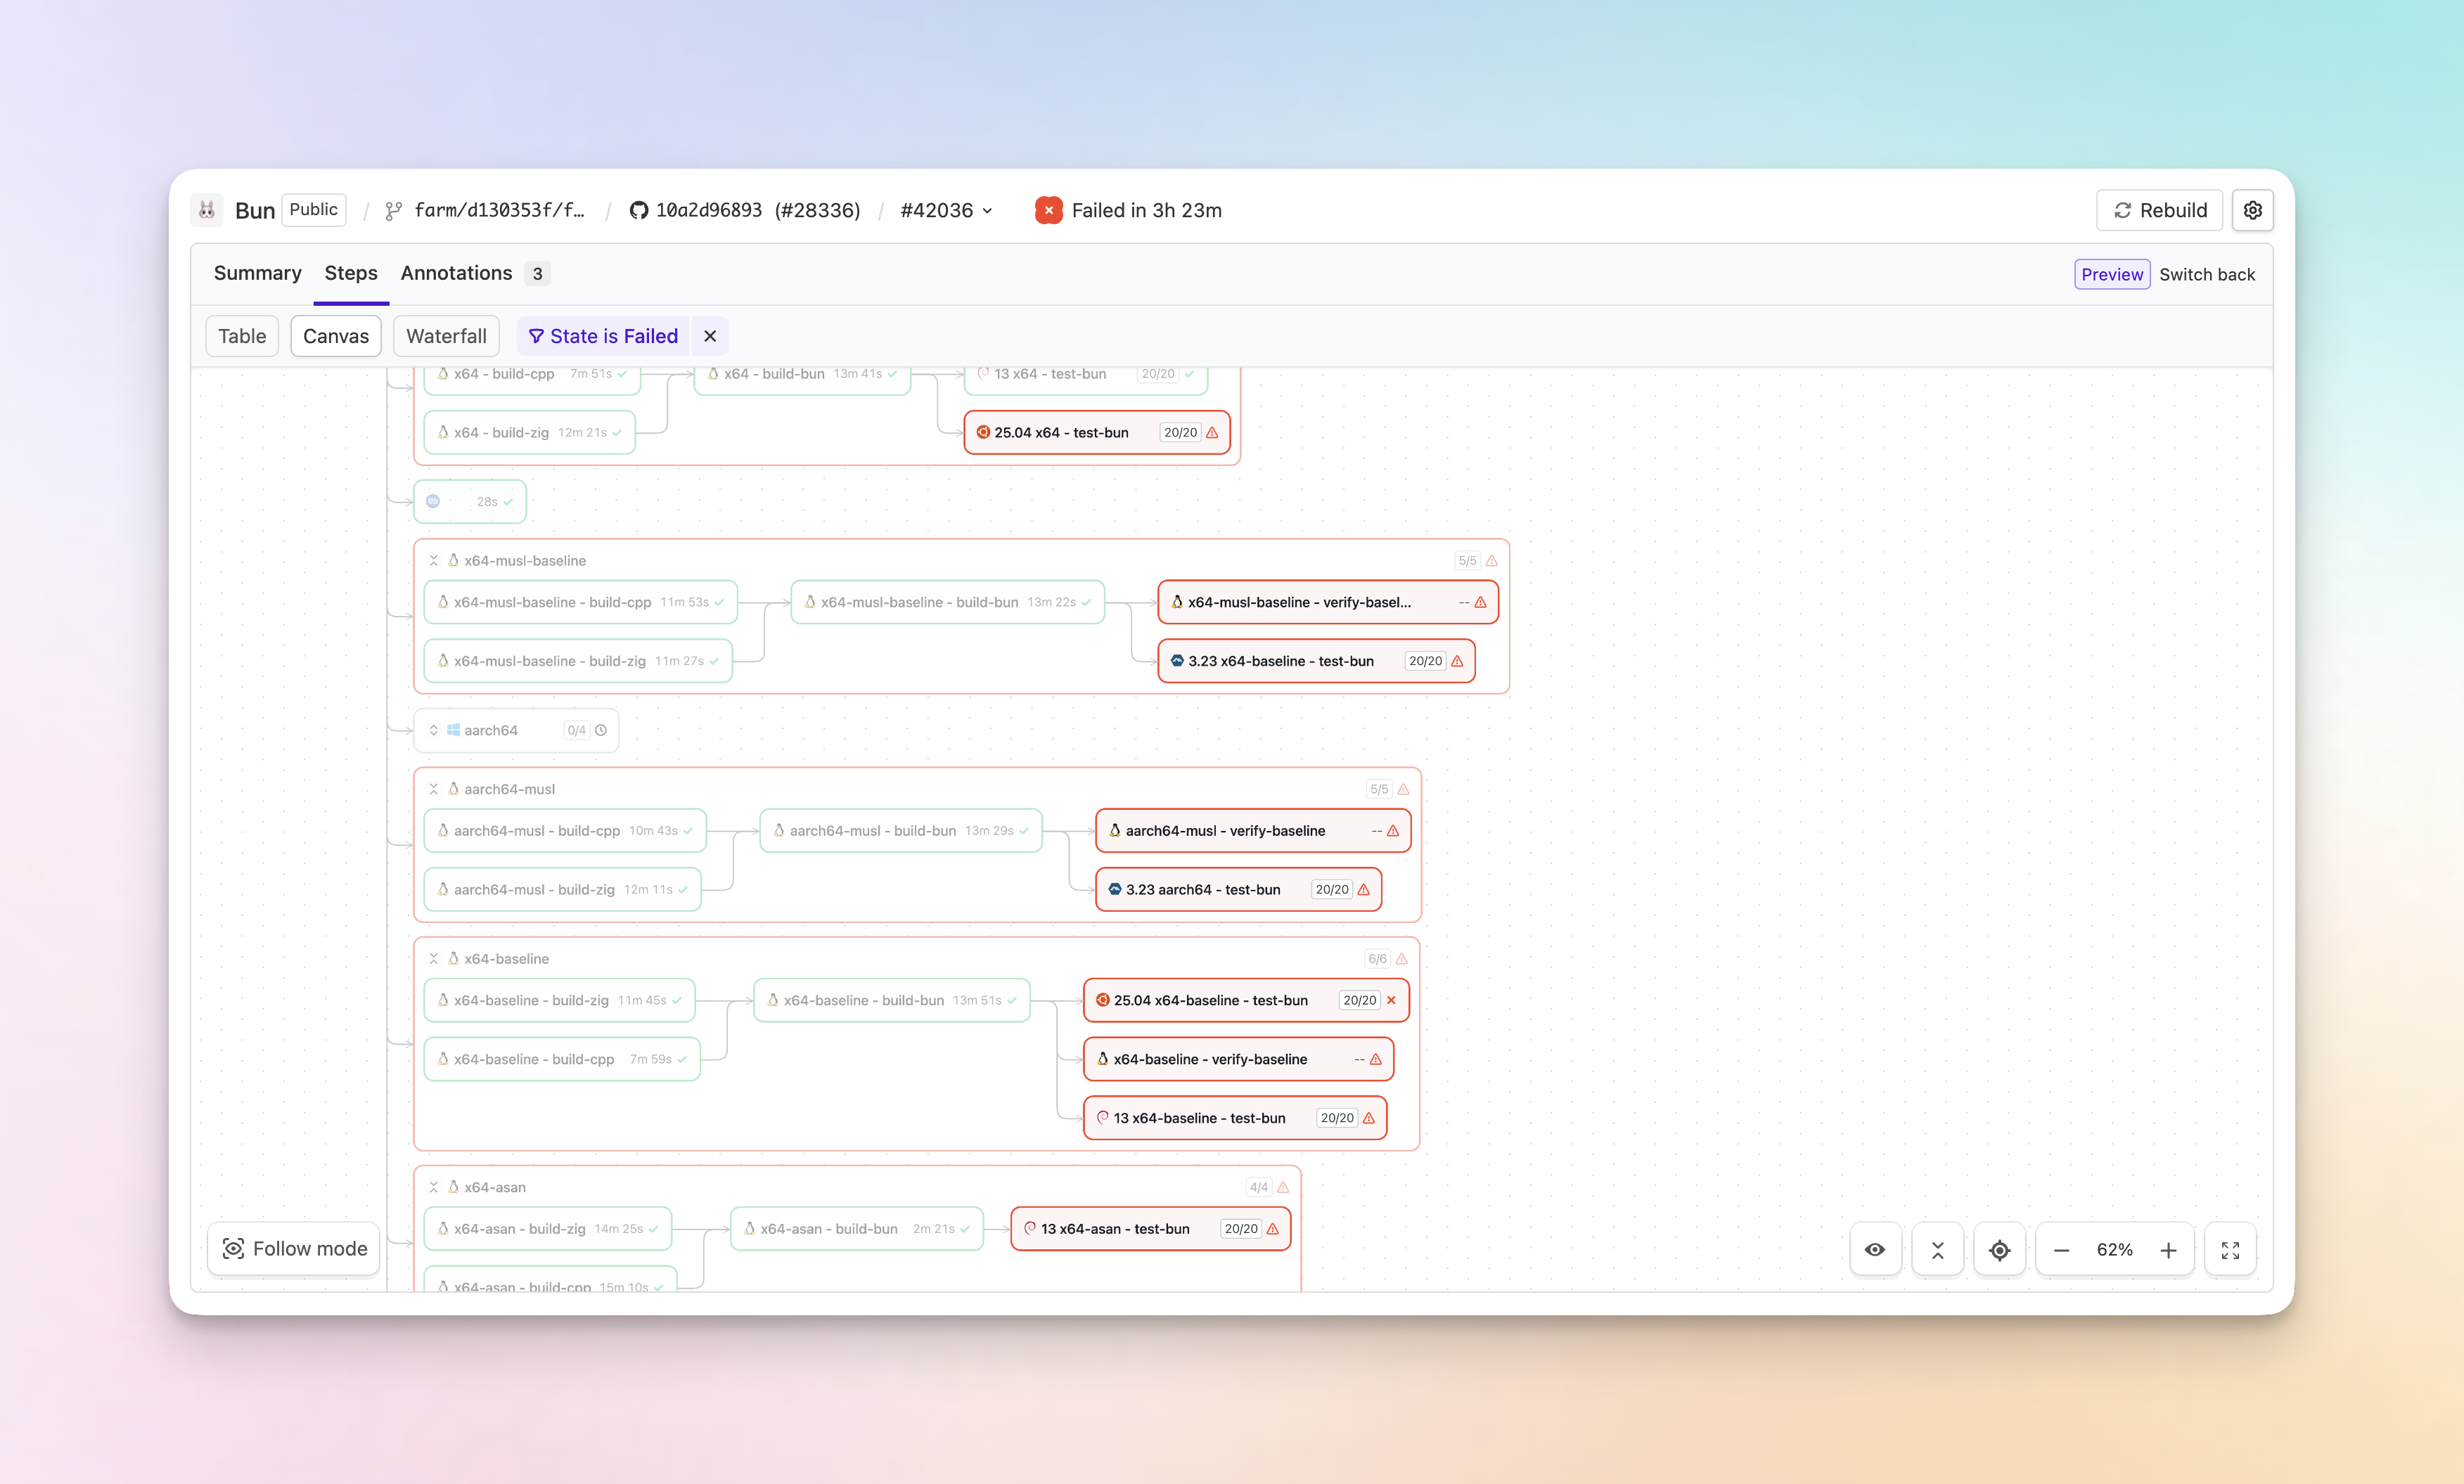Click the collapse-all groups icon

pos(1937,1249)
